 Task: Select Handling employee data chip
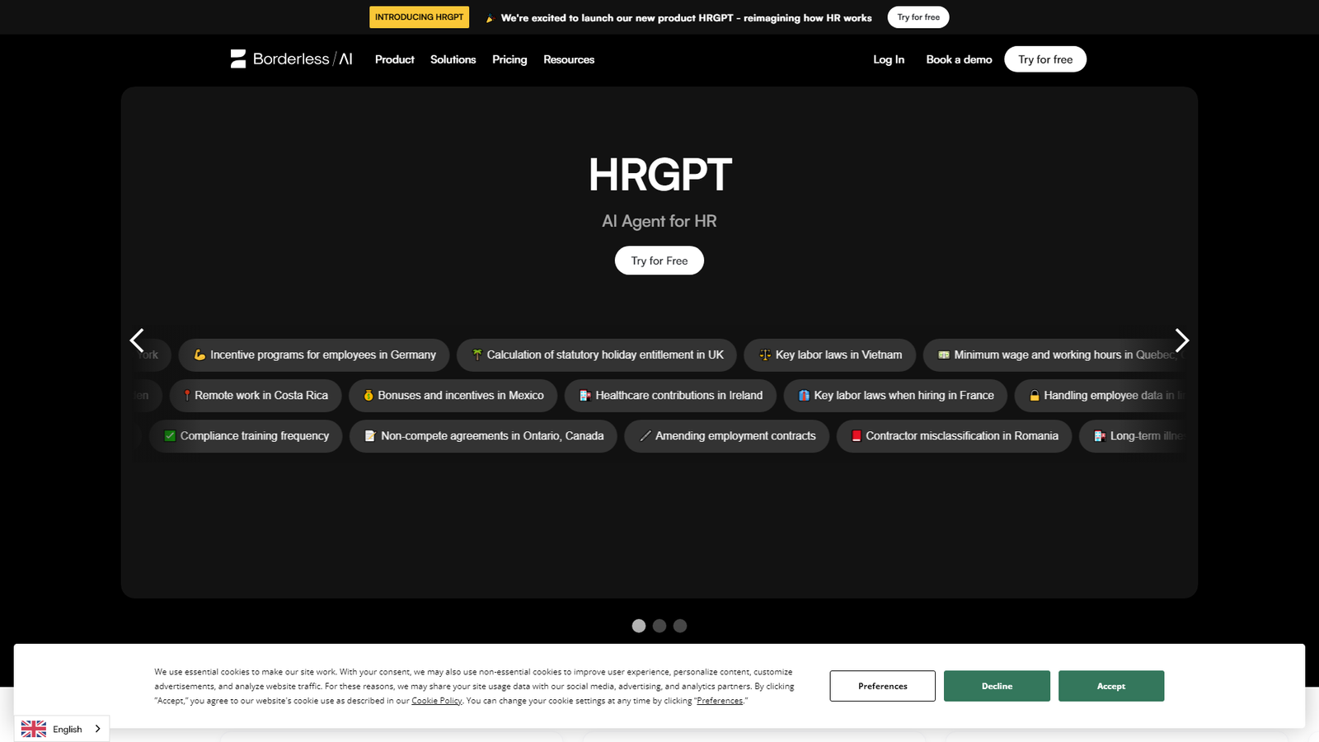coord(1101,395)
